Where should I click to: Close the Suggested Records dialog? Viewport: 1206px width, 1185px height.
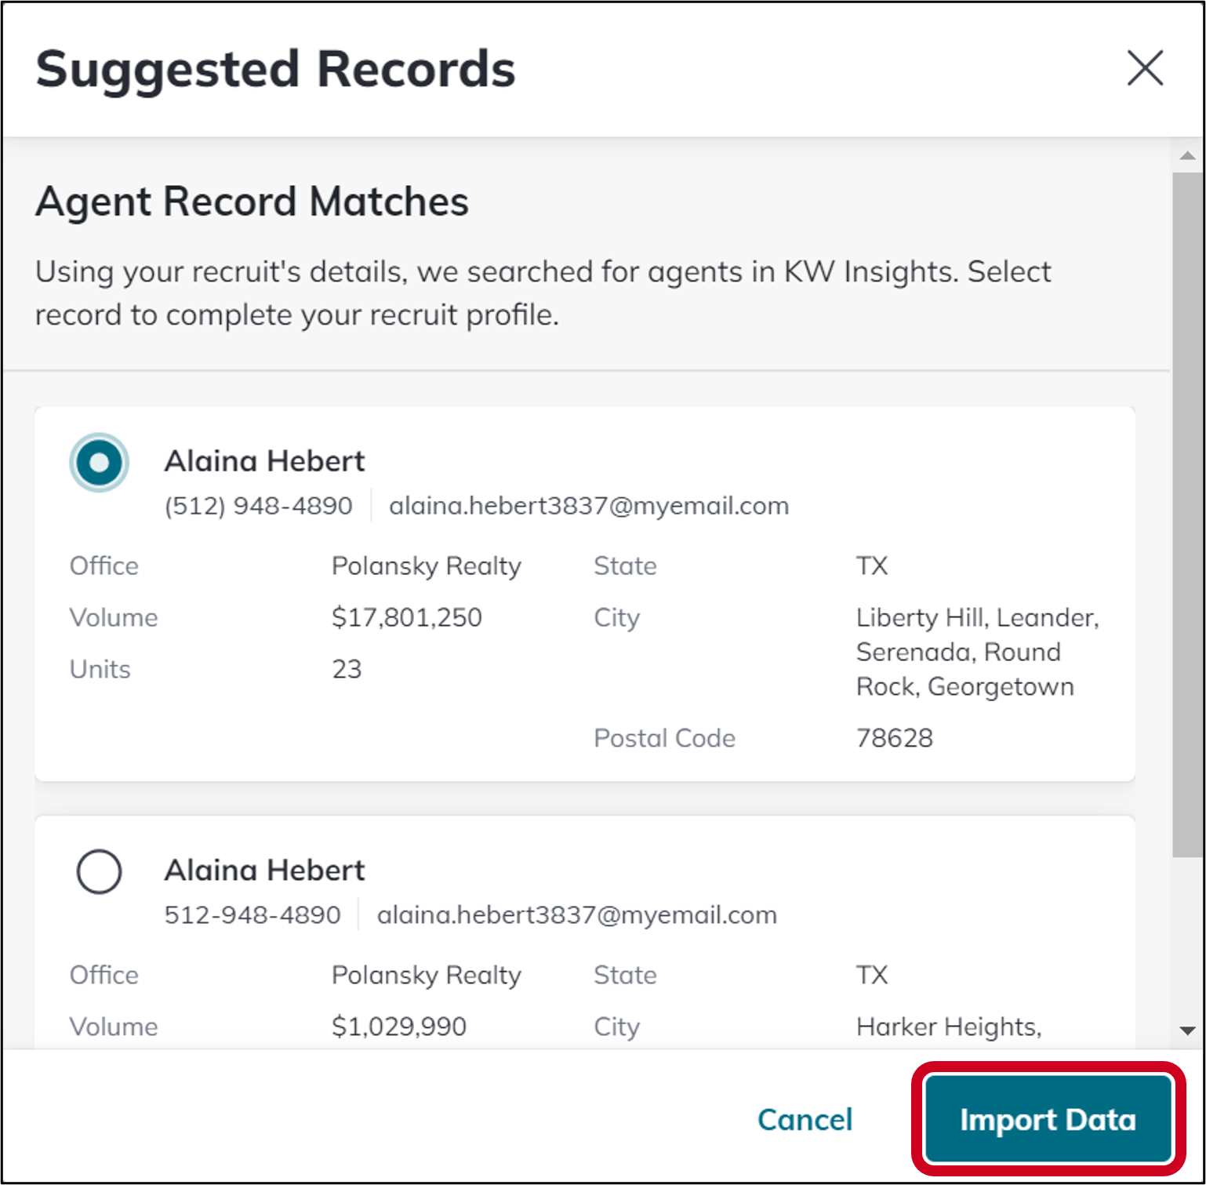(1146, 69)
